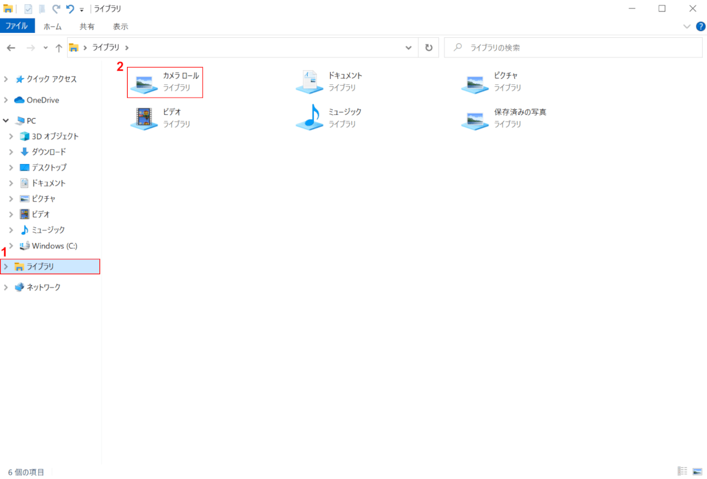The height and width of the screenshot is (479, 707).
Task: Open the Quick Access Toolbar customize dropdown
Action: click(x=81, y=10)
